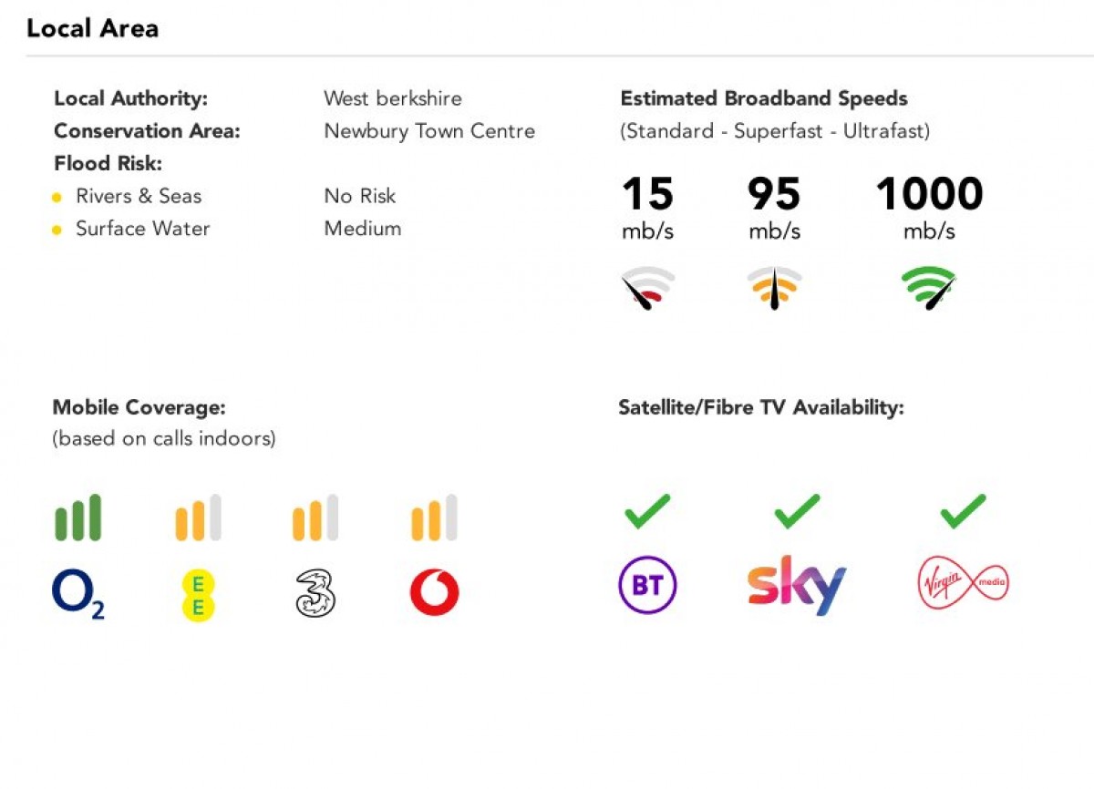Click the West berkshire authority value

393,98
